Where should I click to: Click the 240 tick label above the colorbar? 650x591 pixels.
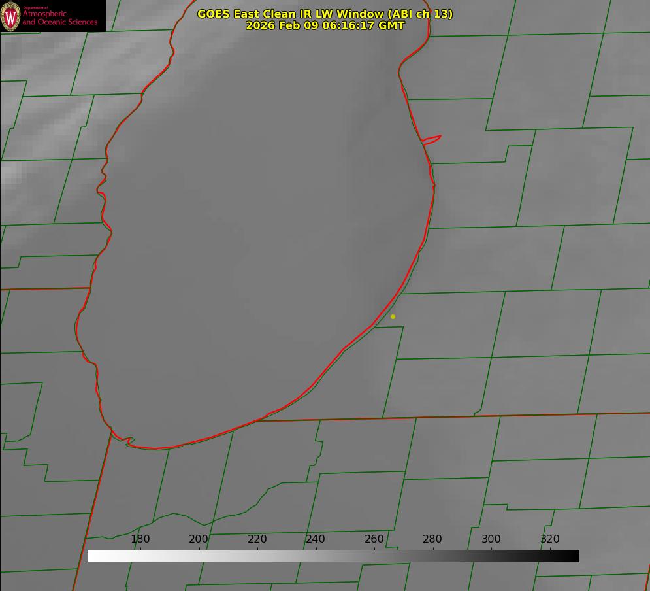tap(316, 539)
